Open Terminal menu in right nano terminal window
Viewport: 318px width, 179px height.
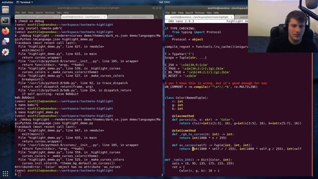point(200,12)
